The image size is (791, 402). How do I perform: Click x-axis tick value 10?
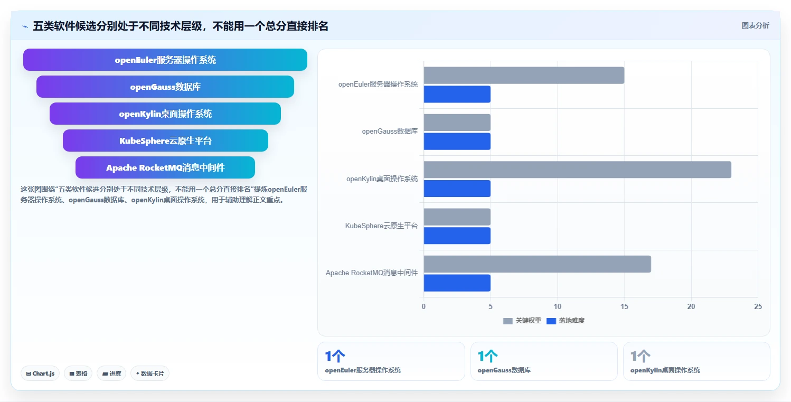(x=557, y=306)
